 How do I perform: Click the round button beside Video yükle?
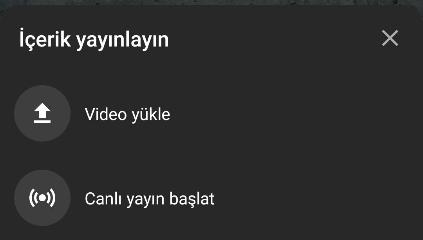click(x=42, y=113)
